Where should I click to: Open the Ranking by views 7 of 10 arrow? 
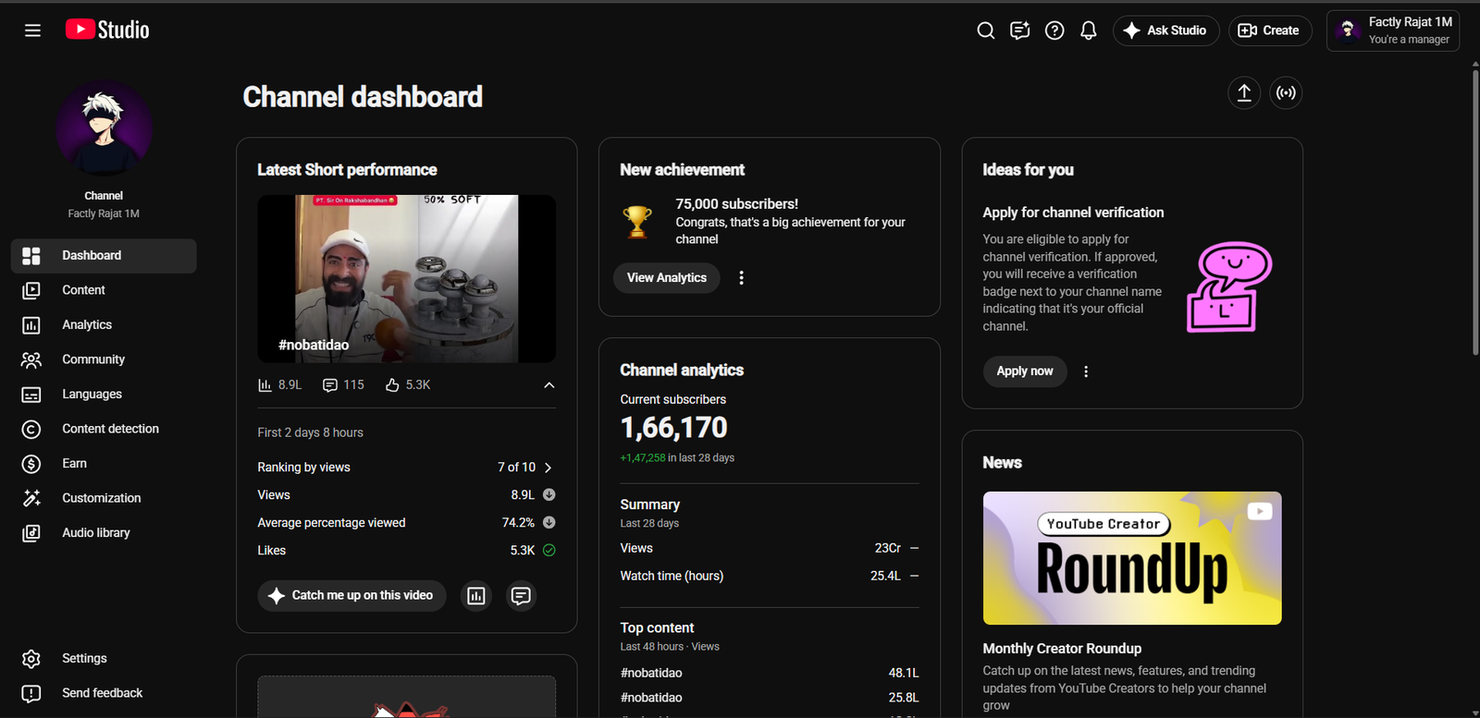point(548,468)
